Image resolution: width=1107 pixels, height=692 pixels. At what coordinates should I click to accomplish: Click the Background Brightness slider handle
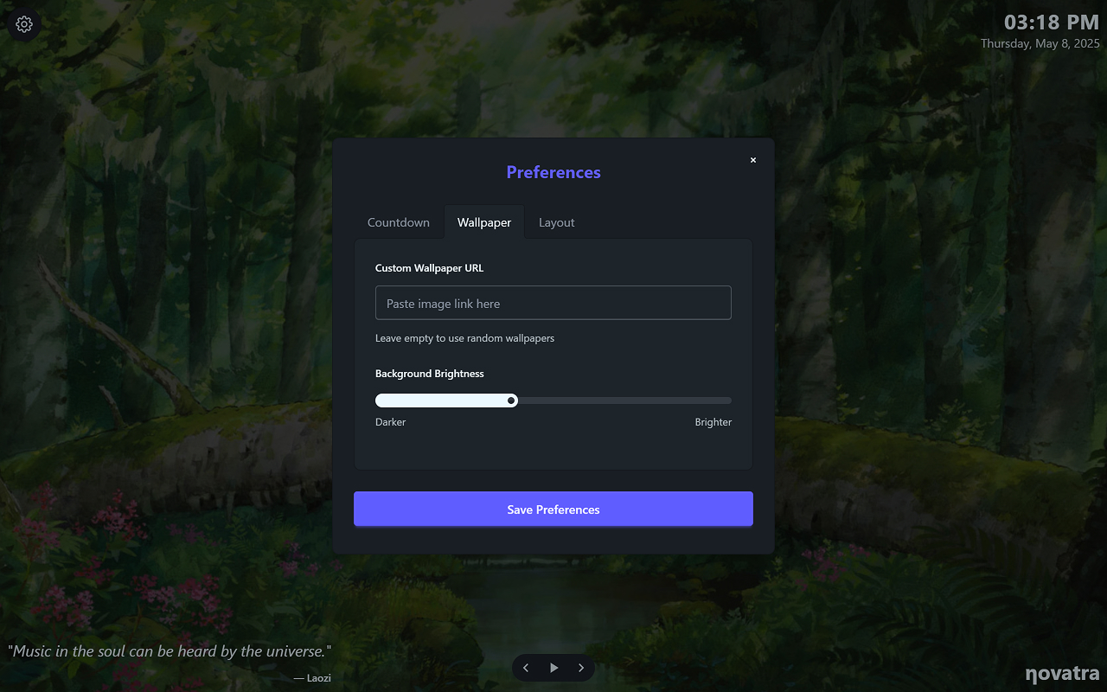[x=512, y=400]
